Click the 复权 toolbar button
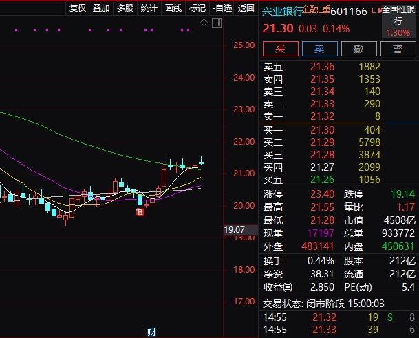 coord(78,8)
